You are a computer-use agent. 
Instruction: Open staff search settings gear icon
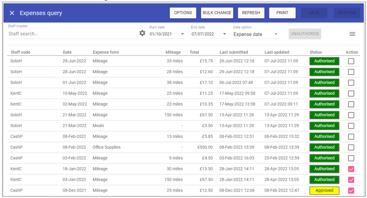[142, 33]
